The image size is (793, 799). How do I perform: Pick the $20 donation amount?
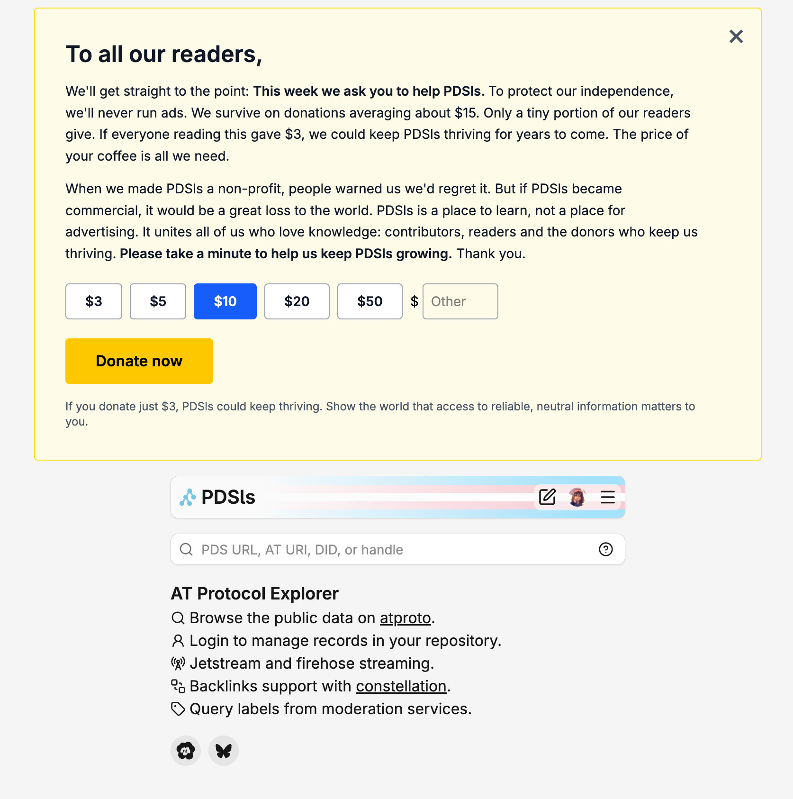297,301
